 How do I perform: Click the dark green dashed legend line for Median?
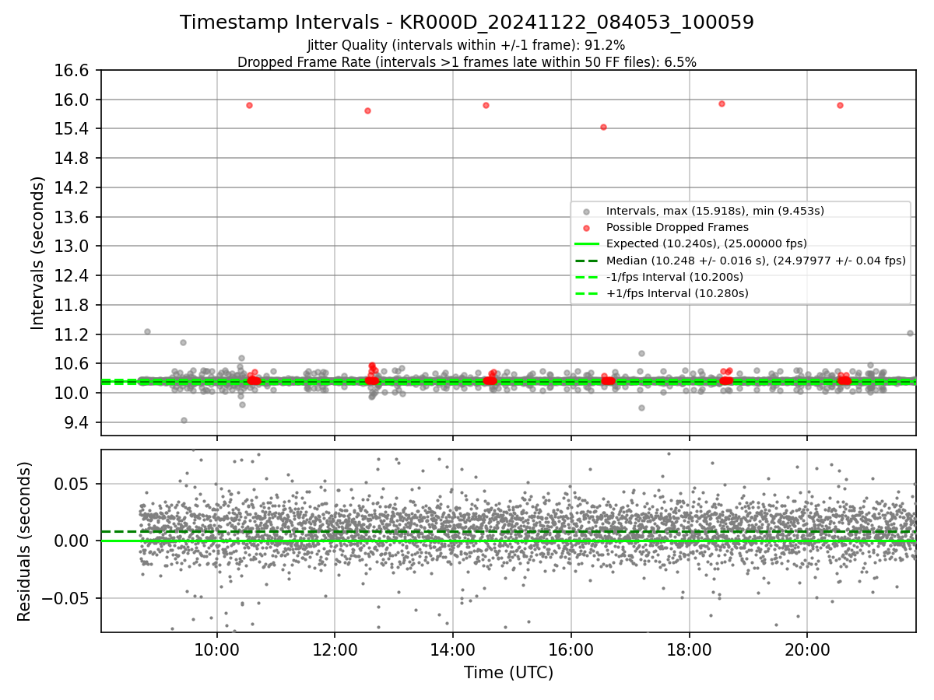pos(586,261)
